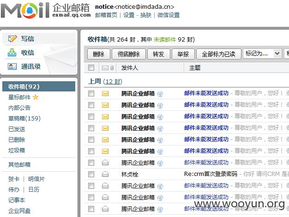Image resolution: width=289 pixels, height=217 pixels.
Task: Open 贺卡 link in sidebar
Action: click(x=14, y=179)
